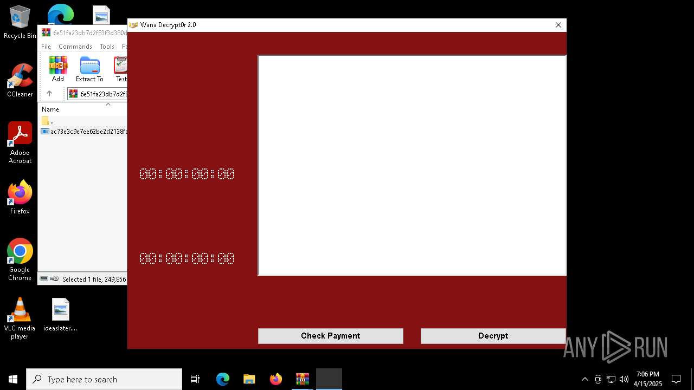Switch to WinRAR from the taskbar
This screenshot has width=694, height=390.
click(x=303, y=379)
